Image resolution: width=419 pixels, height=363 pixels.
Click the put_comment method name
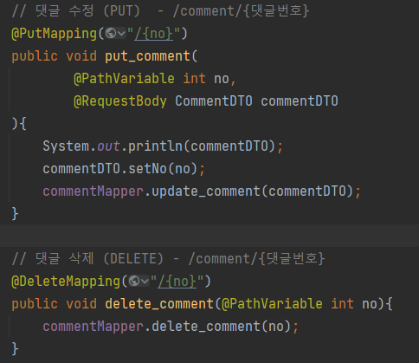tap(147, 56)
